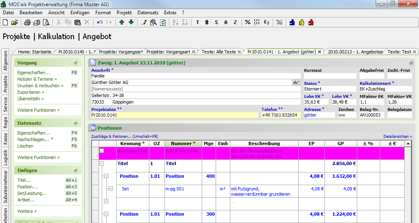Click the 1.1.1 renumbering icon
This screenshot has height=223, width=419.
(257, 22)
